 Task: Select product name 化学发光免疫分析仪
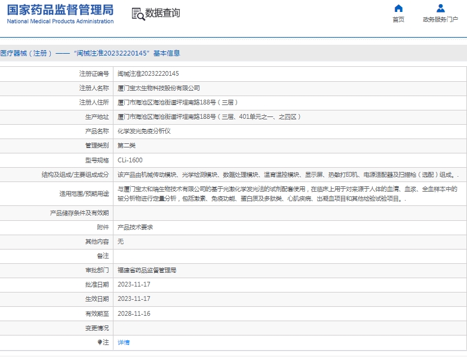[144, 131]
